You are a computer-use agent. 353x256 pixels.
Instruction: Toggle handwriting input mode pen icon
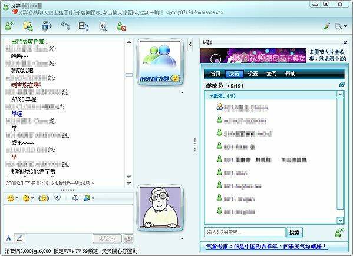point(19,238)
